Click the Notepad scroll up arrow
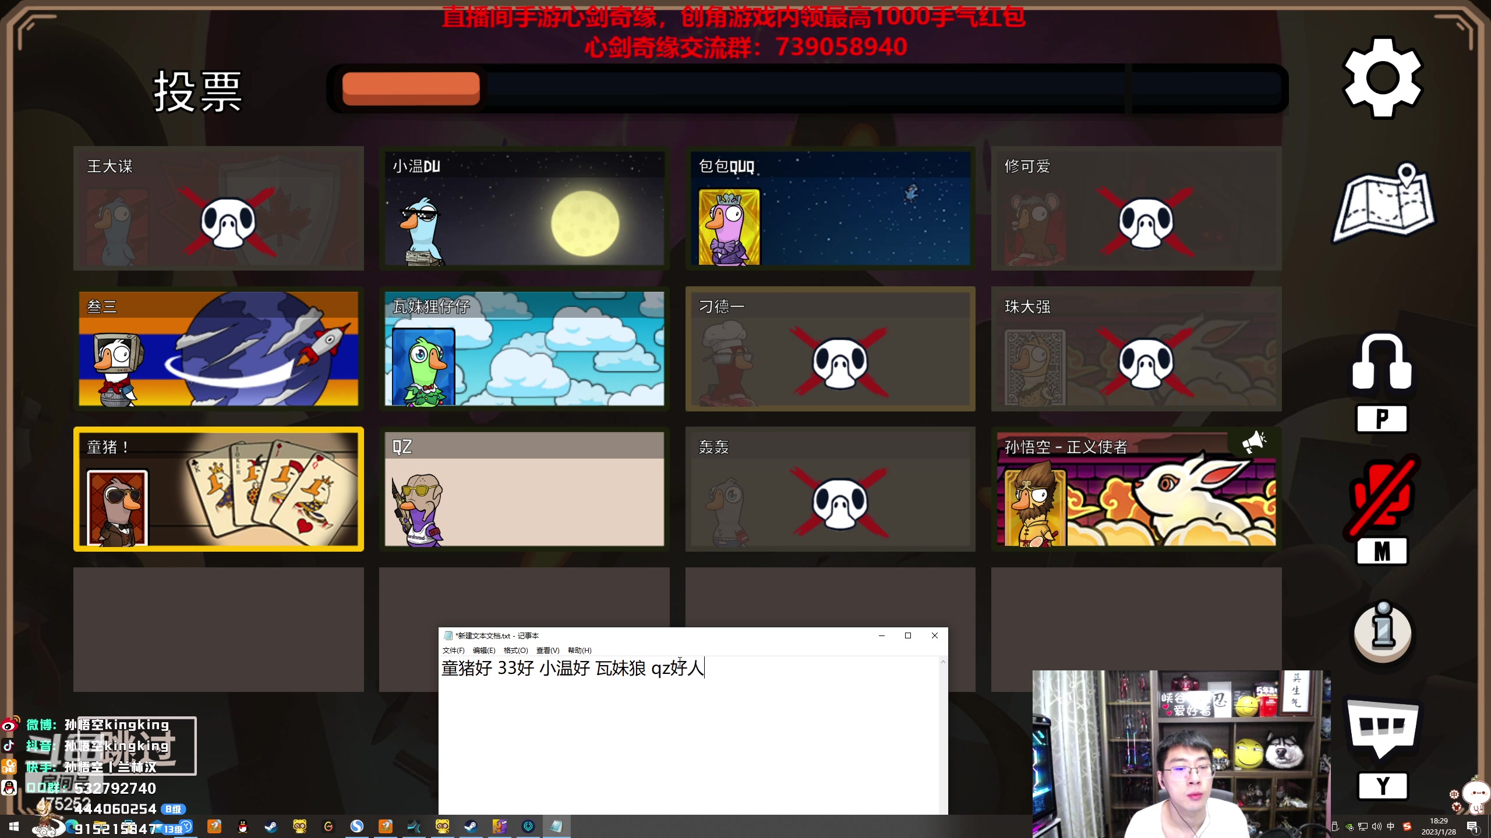 click(x=943, y=662)
